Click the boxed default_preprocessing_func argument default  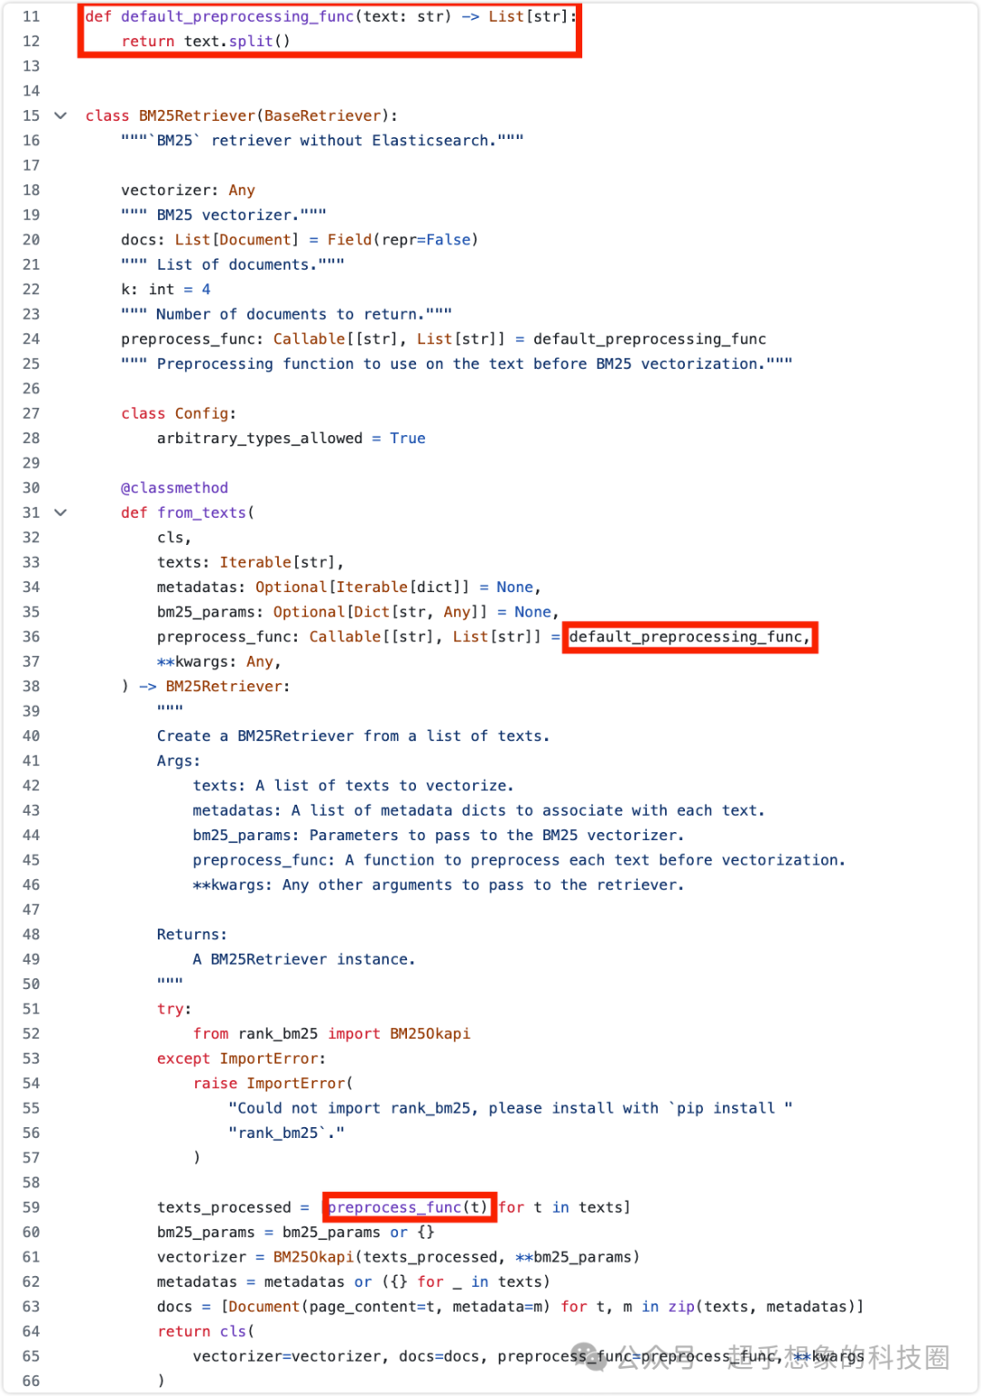689,637
